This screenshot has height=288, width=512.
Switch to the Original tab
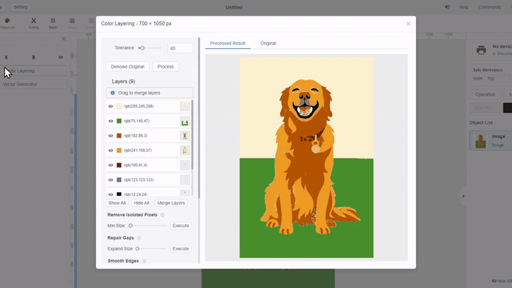click(268, 43)
